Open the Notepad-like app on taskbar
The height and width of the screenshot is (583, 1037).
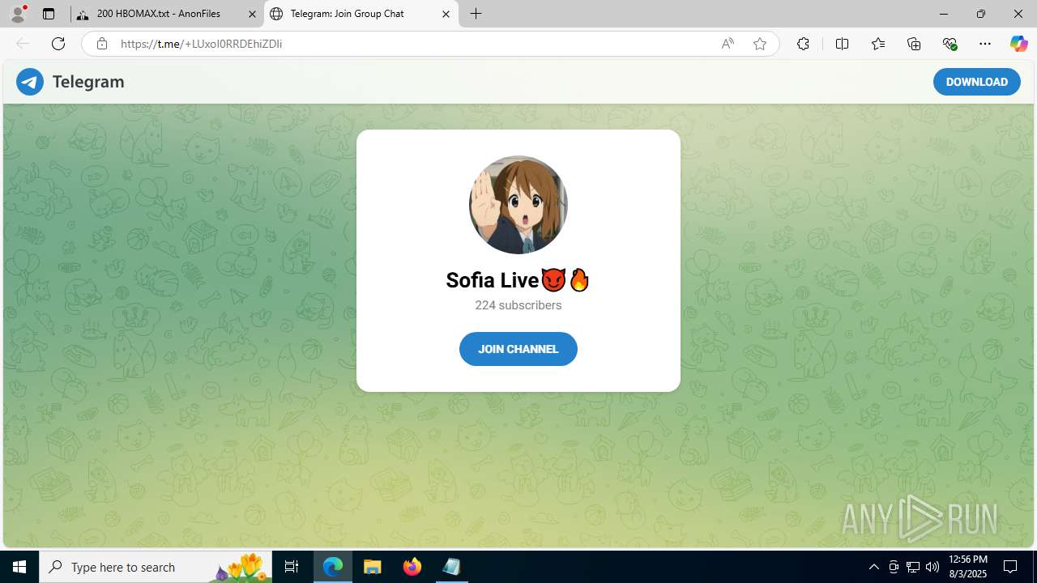pyautogui.click(x=452, y=567)
